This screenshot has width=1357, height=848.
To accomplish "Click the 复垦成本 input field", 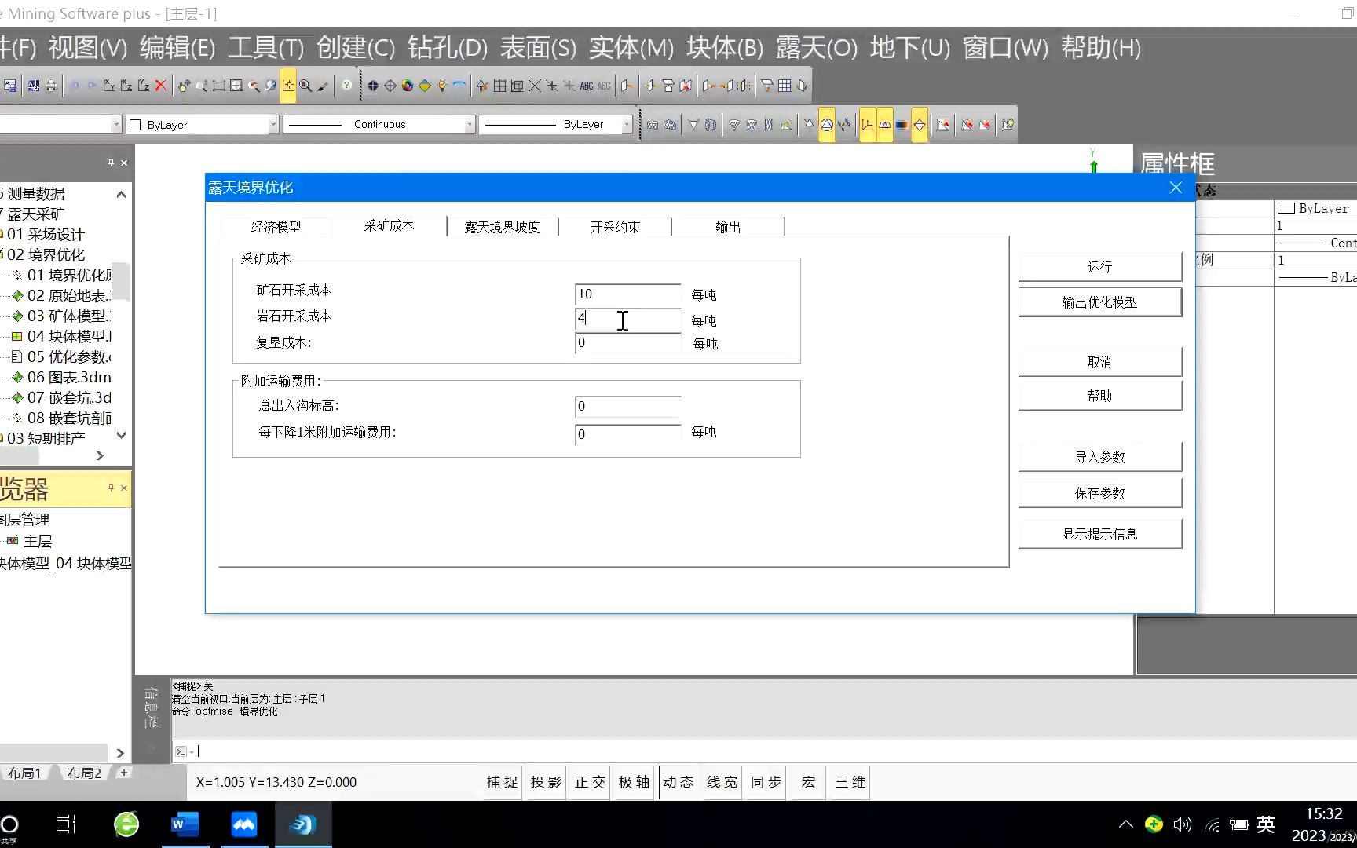I will 627,343.
